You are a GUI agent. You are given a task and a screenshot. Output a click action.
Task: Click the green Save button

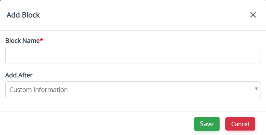[207, 124]
